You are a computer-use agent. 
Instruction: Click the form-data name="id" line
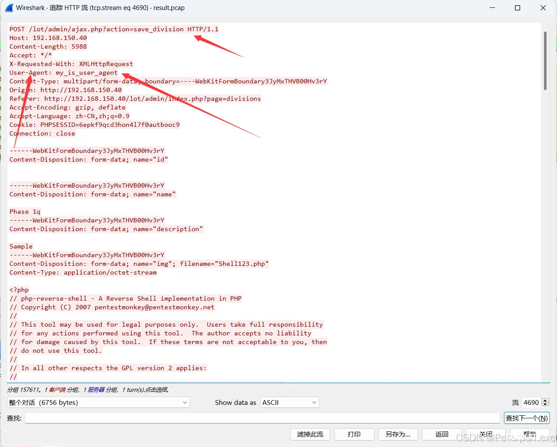coord(88,159)
